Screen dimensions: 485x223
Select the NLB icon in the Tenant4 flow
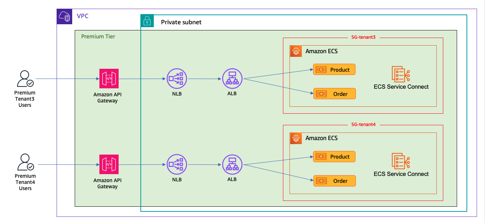point(177,164)
